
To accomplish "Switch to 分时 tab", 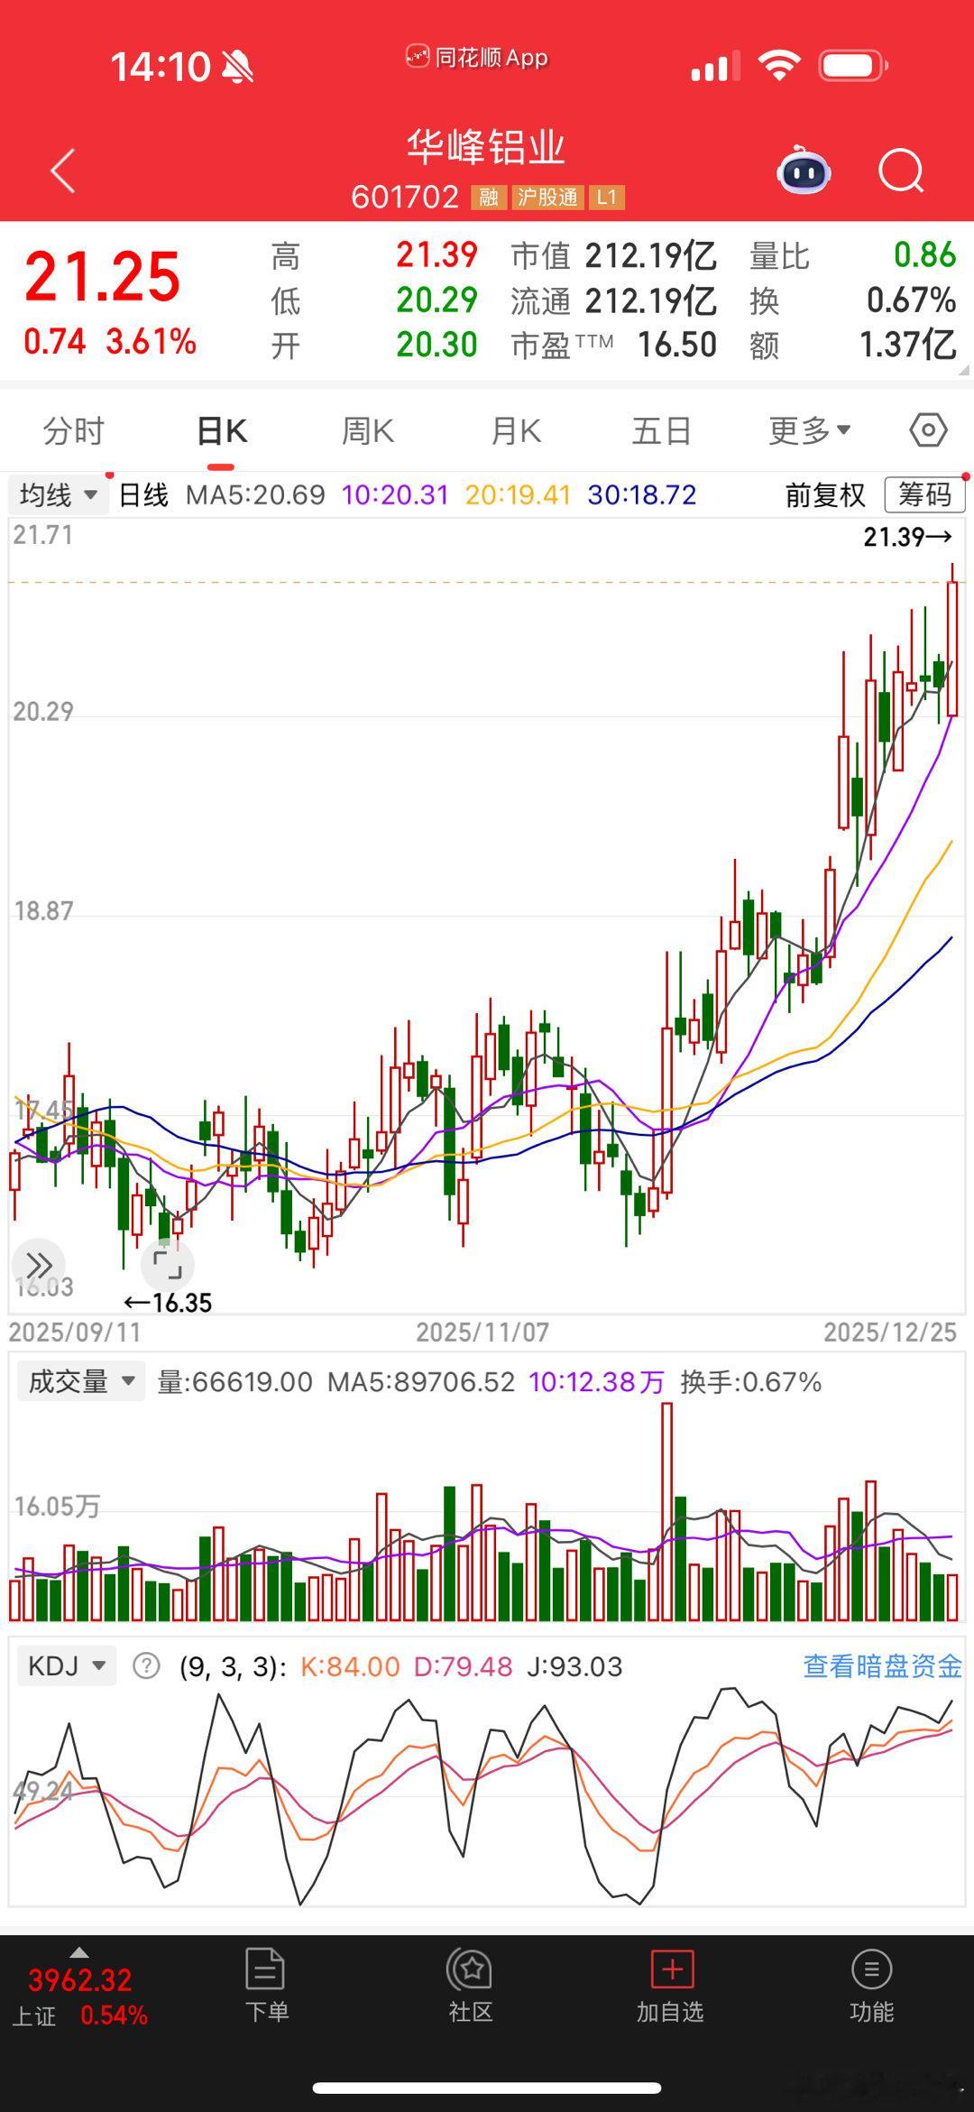I will coord(74,431).
